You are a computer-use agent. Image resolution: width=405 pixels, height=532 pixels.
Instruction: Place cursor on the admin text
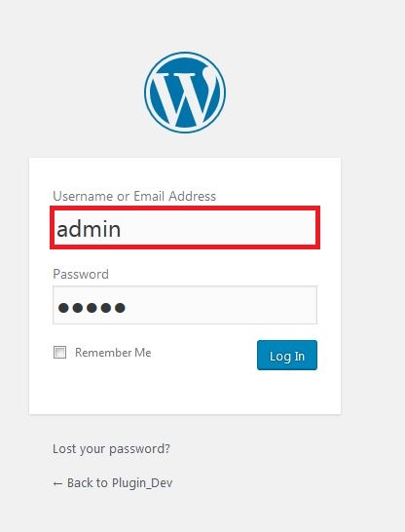(x=89, y=229)
